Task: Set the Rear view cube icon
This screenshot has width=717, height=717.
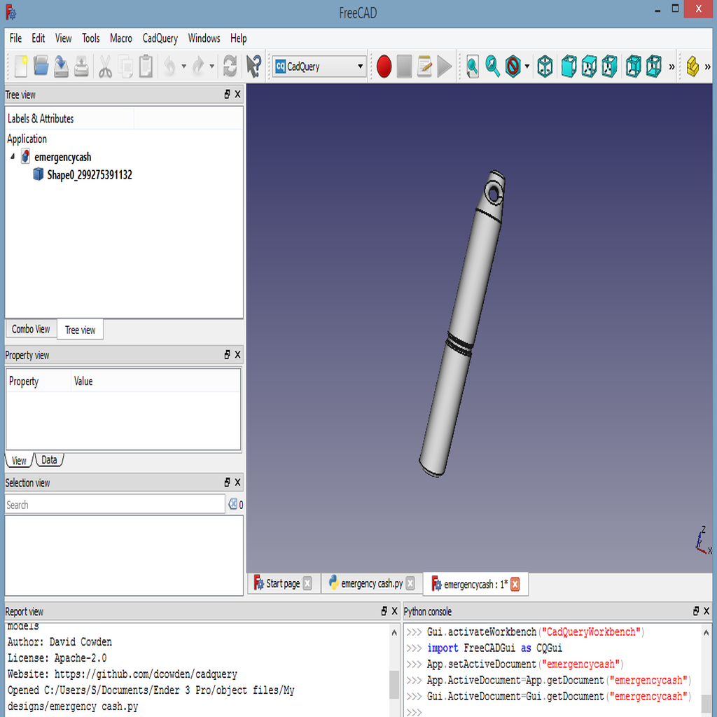Action: point(633,67)
